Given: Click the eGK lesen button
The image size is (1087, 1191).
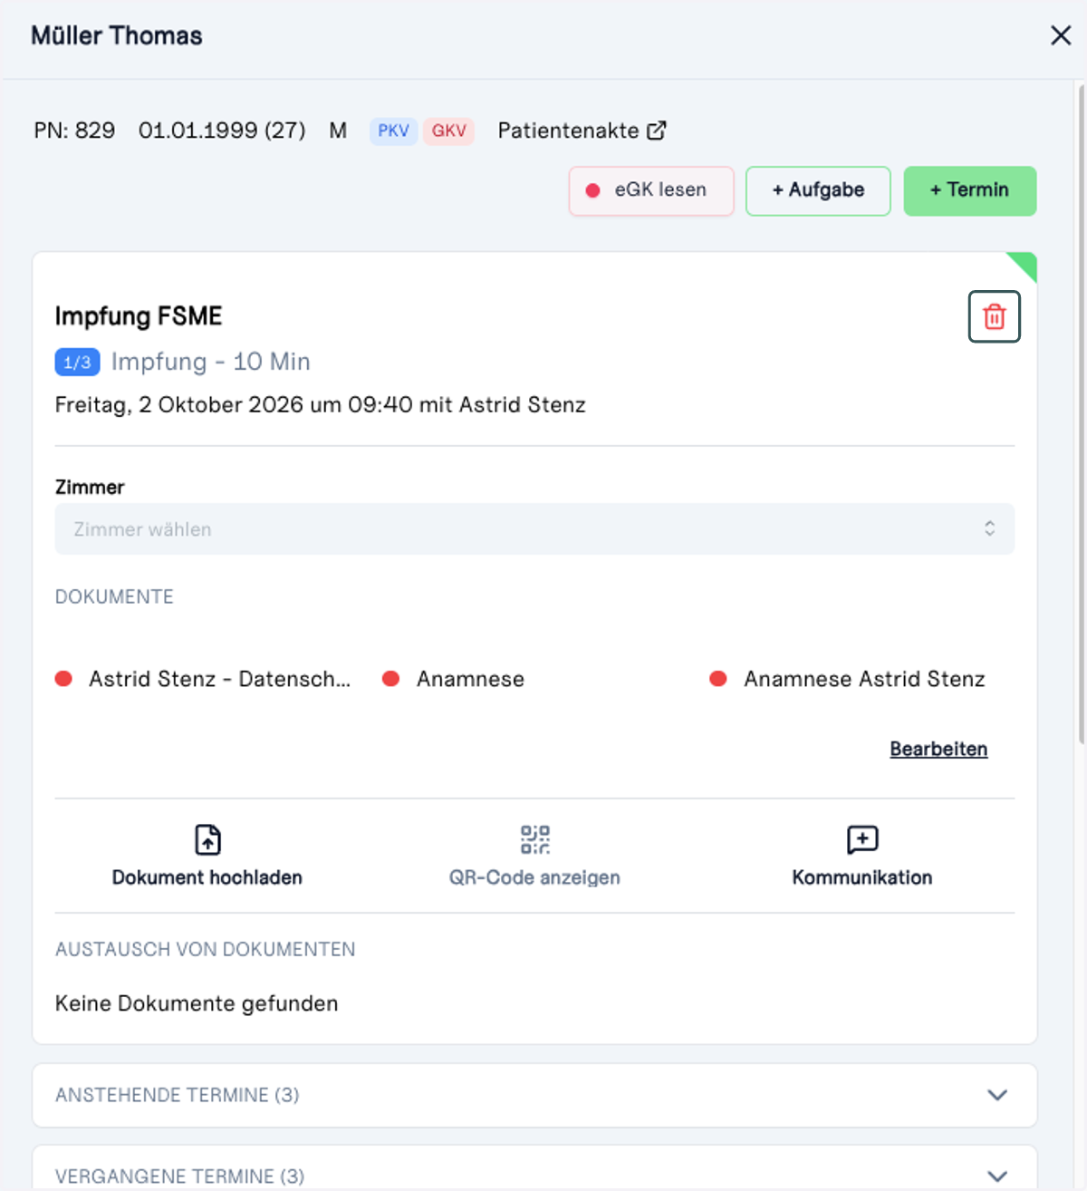Looking at the screenshot, I should (651, 190).
